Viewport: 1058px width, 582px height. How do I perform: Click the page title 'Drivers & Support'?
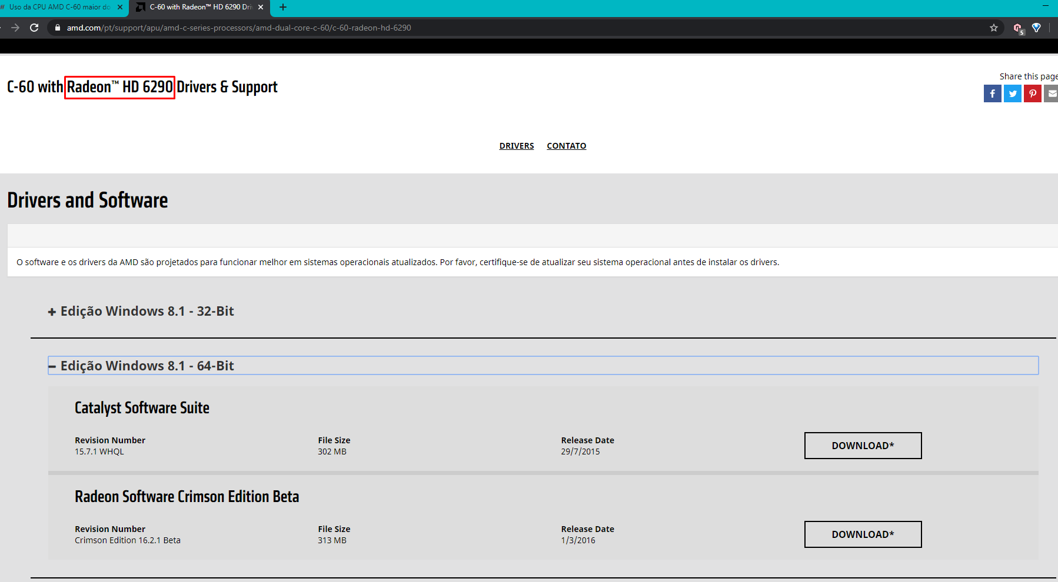coord(227,87)
